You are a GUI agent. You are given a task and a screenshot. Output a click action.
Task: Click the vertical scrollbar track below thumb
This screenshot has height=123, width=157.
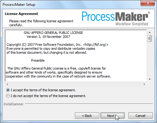pos(150,60)
